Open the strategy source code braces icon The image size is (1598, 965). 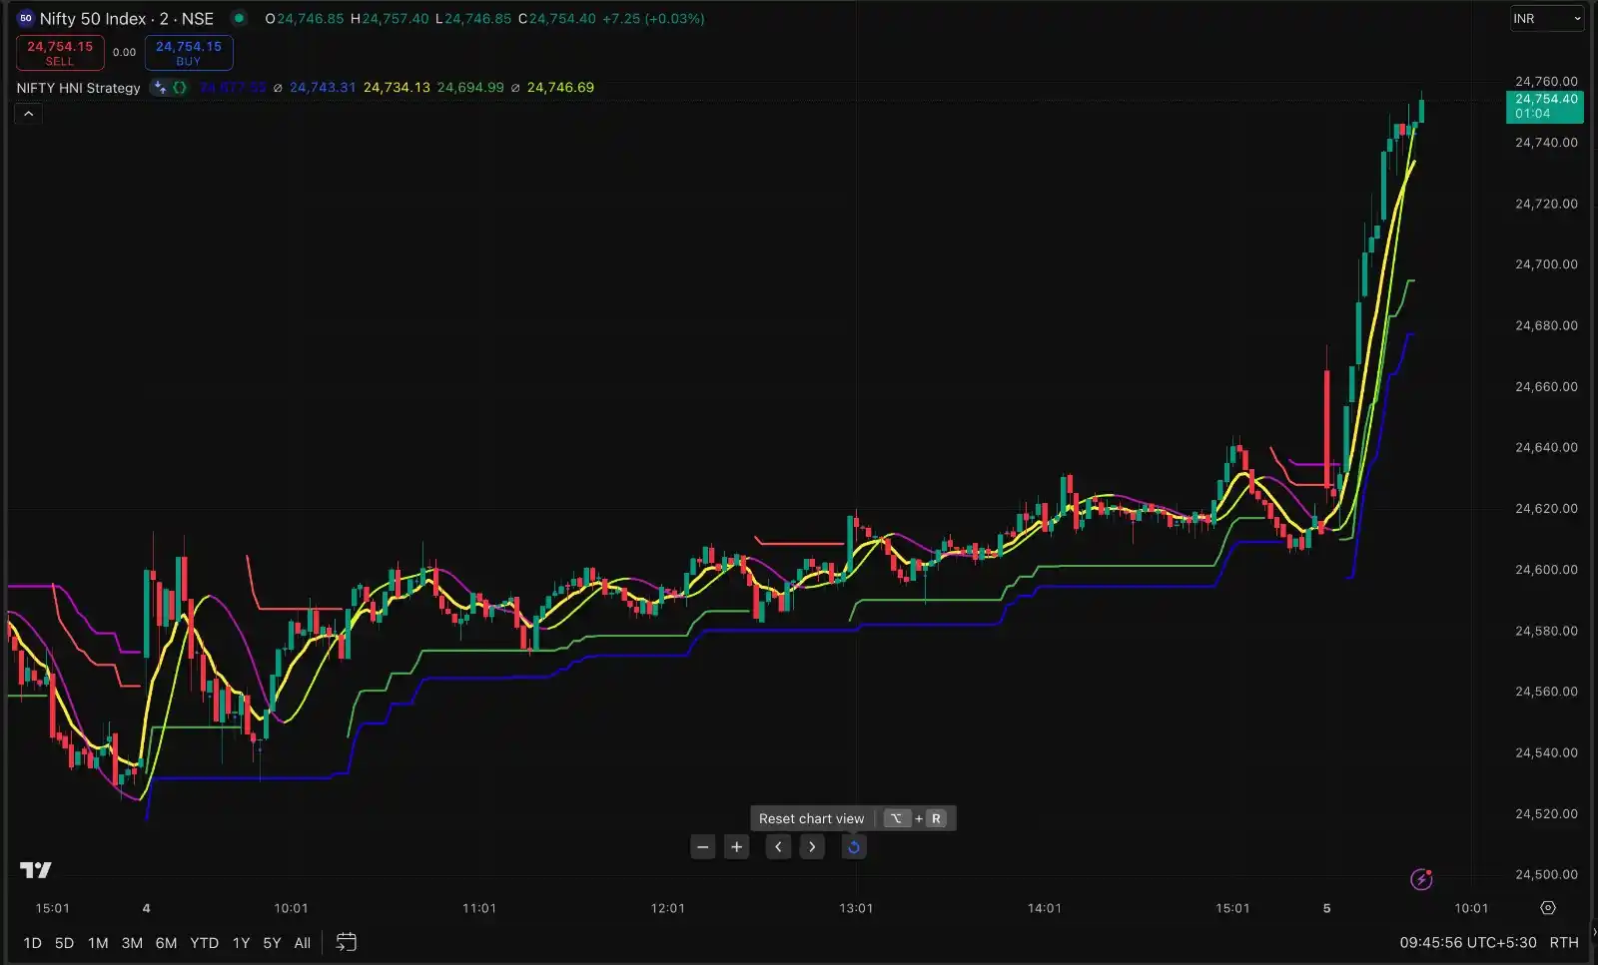tap(180, 88)
